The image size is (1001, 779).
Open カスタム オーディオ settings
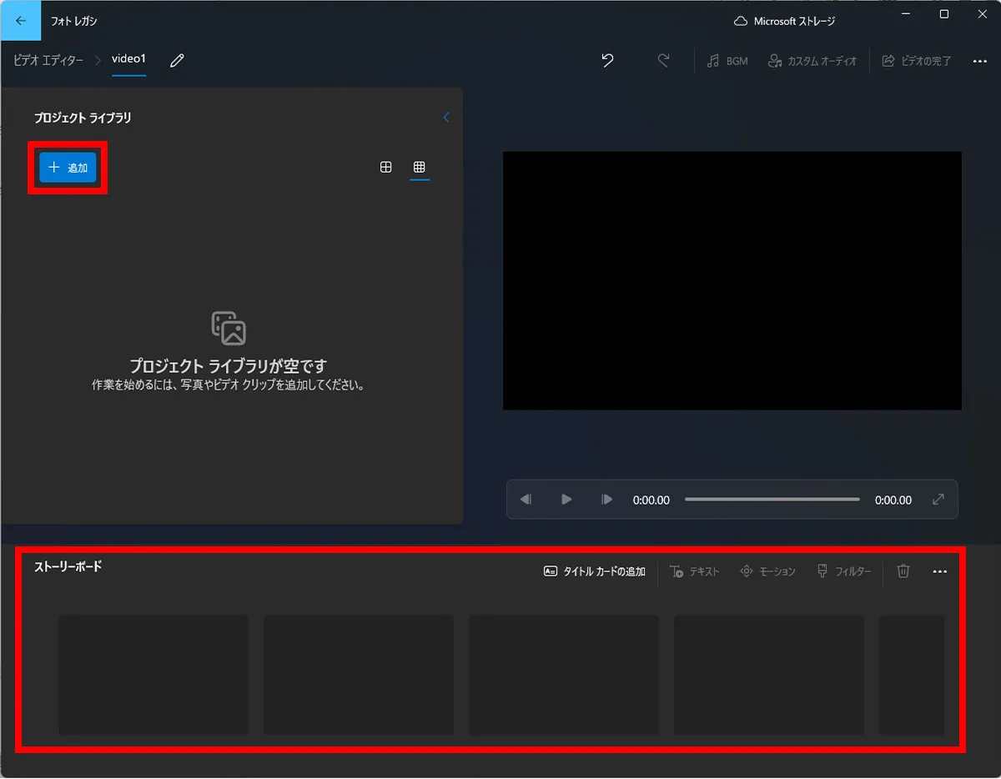point(811,60)
